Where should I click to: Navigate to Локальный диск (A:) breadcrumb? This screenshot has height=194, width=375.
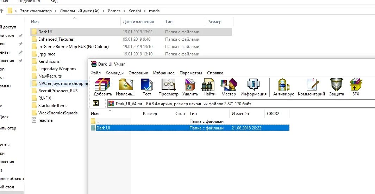point(80,11)
